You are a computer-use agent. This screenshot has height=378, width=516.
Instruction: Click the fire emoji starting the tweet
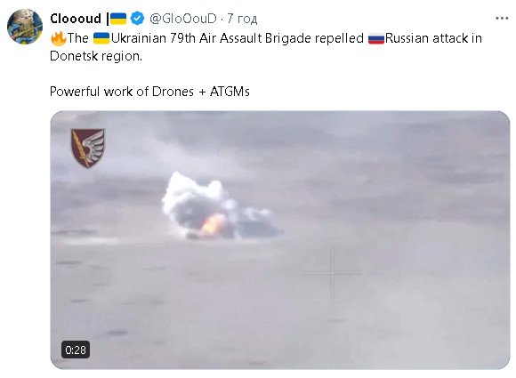(x=58, y=38)
